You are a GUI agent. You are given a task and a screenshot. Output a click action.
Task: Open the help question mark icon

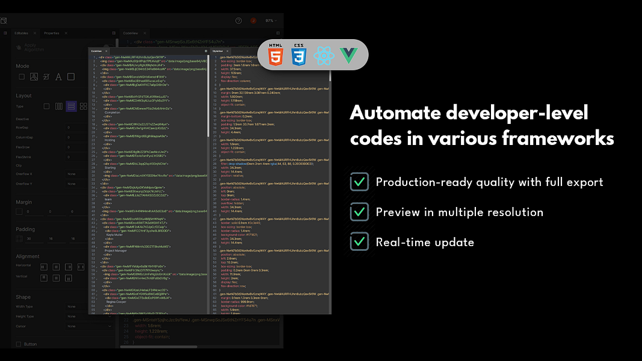tap(239, 20)
